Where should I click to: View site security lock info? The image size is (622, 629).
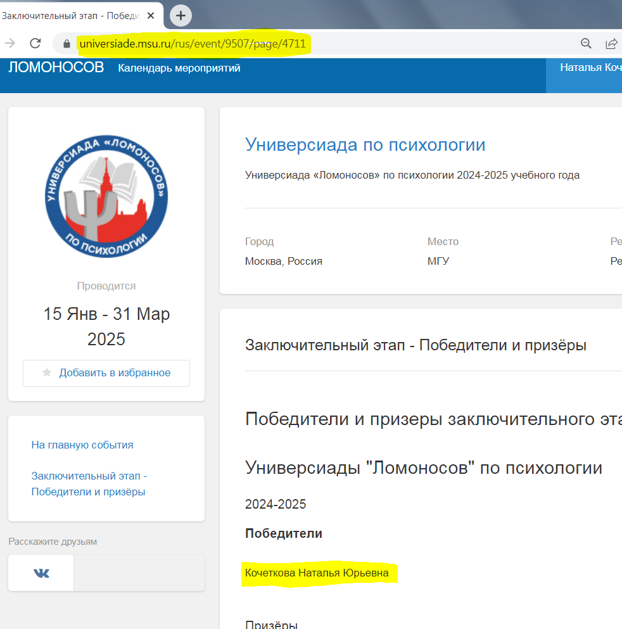pyautogui.click(x=67, y=44)
